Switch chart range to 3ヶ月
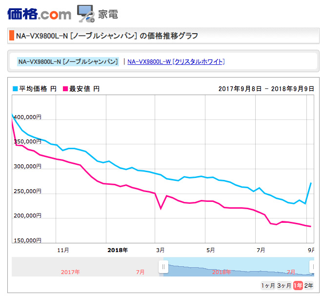The height and width of the screenshot is (296, 323). pos(284,285)
